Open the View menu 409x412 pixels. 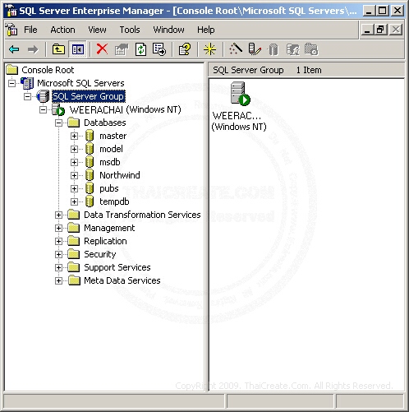97,30
